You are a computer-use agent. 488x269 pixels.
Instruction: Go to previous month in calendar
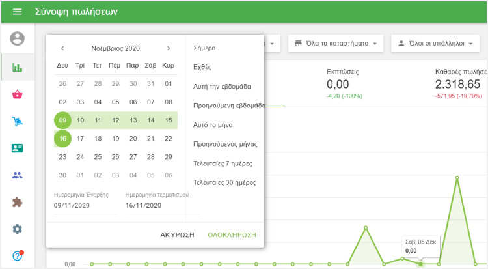tap(62, 48)
